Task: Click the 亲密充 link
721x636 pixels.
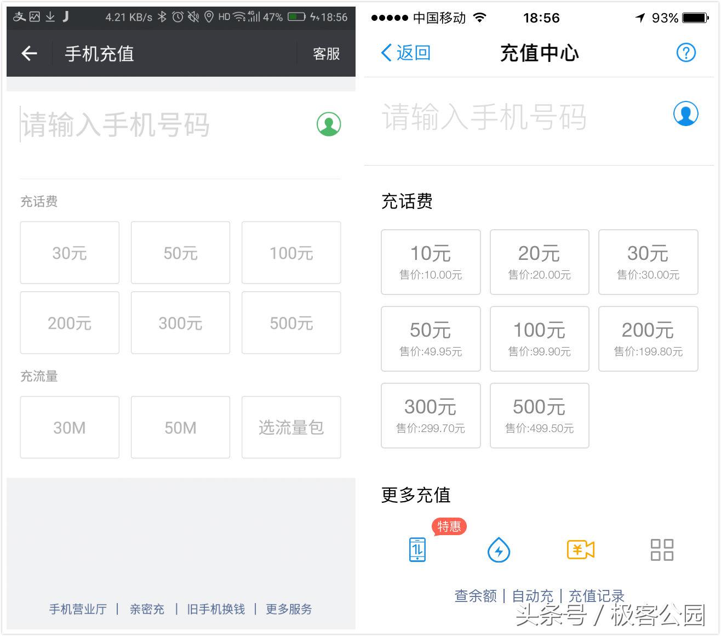Action: (147, 609)
